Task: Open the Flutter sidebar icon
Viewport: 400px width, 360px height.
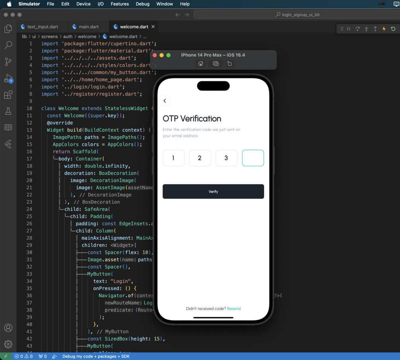Action: [x=8, y=144]
